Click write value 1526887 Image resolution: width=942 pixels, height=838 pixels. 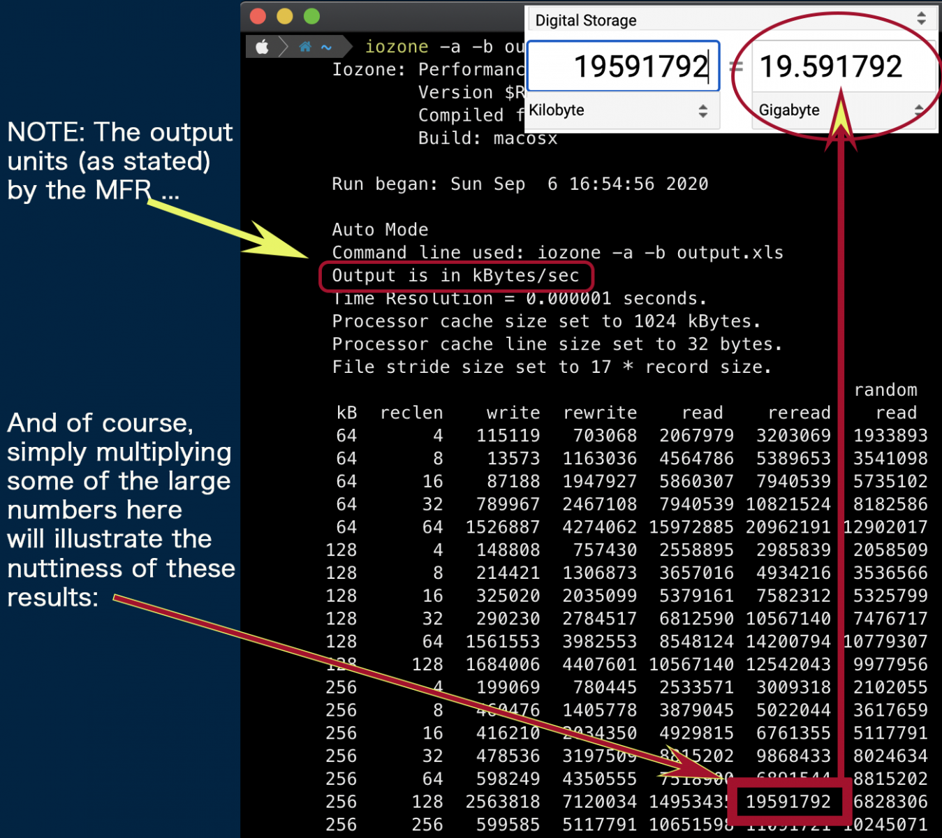[503, 527]
